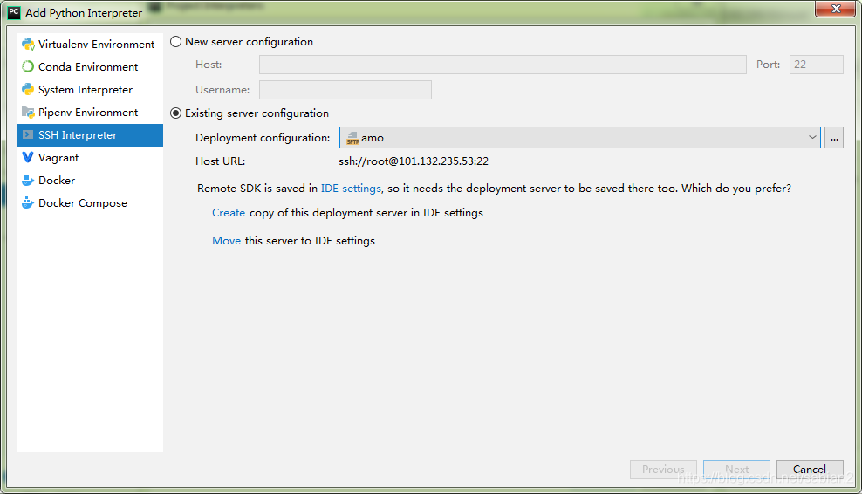862x494 pixels.
Task: Click the Host input field
Action: tap(503, 65)
